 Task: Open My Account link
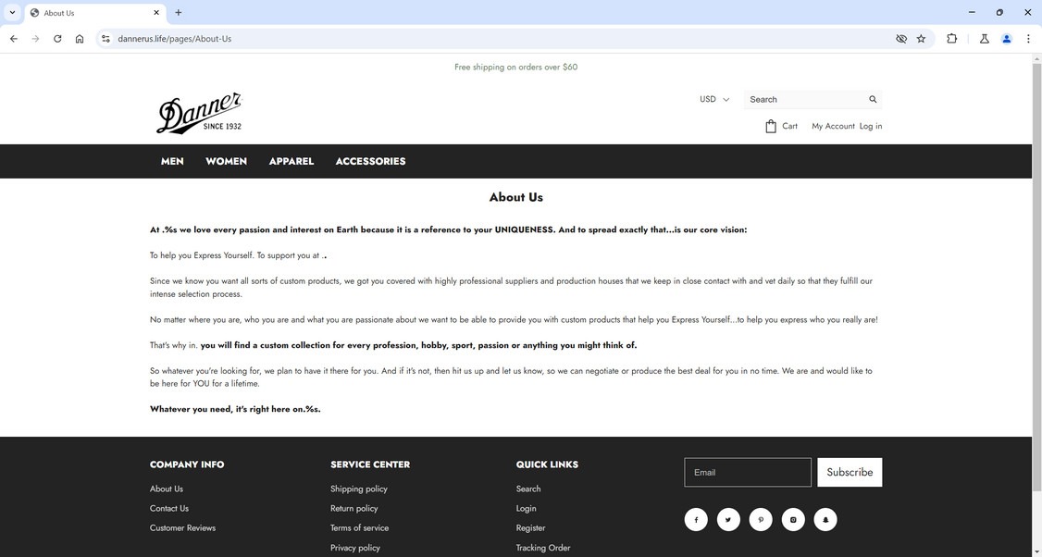(x=833, y=126)
